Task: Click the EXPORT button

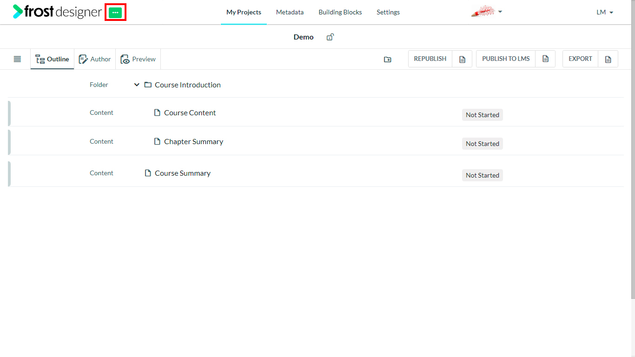Action: (580, 59)
